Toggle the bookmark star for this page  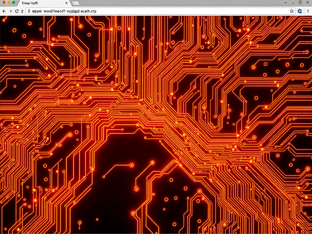(x=292, y=11)
